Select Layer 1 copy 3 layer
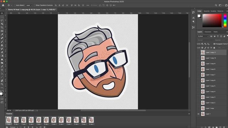Viewport: 228px width, 128px height. (x=212, y=97)
